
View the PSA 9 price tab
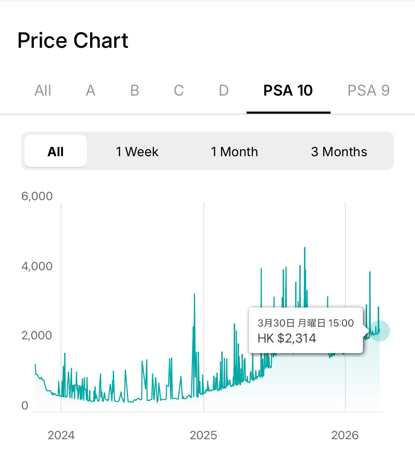369,90
